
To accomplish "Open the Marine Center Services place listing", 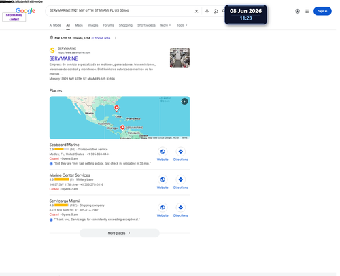I will [69, 175].
